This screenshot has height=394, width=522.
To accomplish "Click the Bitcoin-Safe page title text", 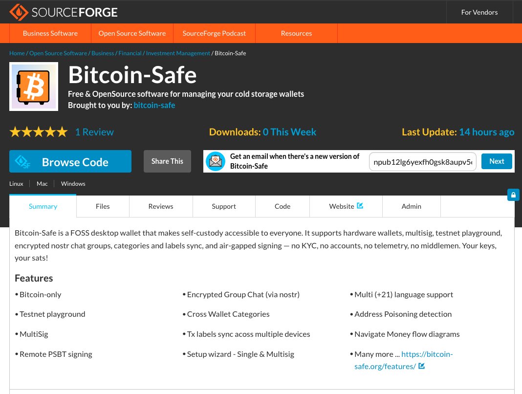I will coord(132,75).
